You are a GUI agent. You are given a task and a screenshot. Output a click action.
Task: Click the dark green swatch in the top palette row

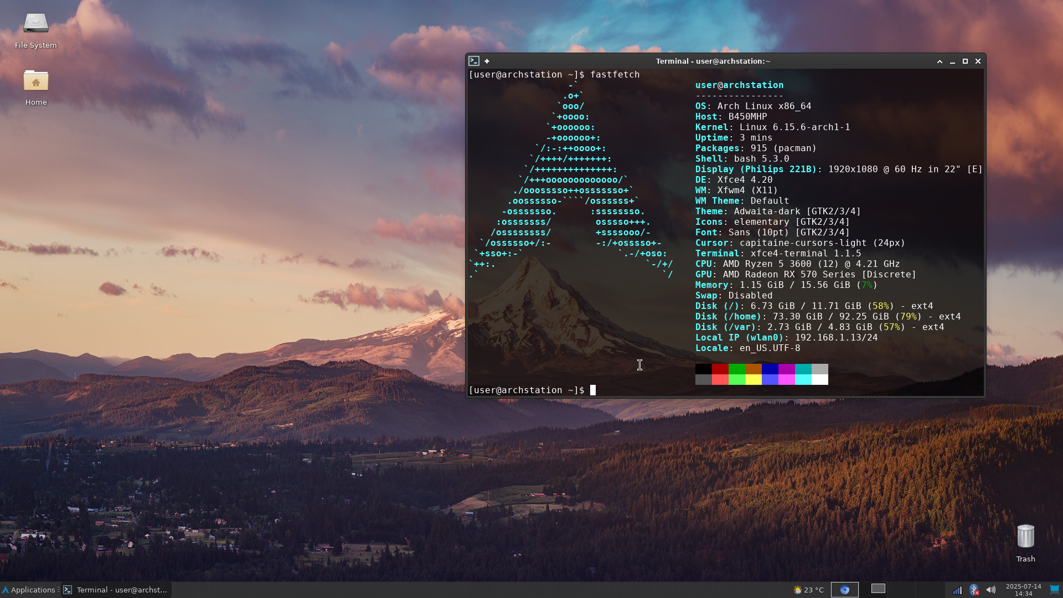pos(737,369)
